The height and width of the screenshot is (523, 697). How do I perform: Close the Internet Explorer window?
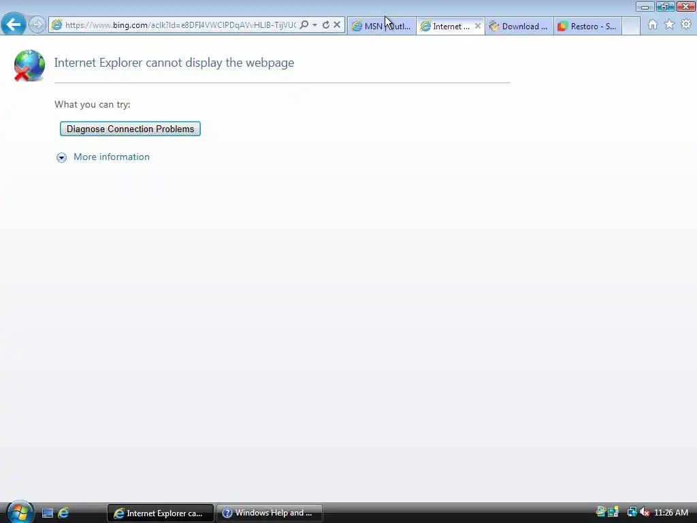(x=686, y=7)
